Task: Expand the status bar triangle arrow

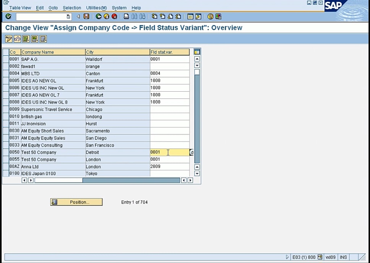Action: [x=287, y=257]
